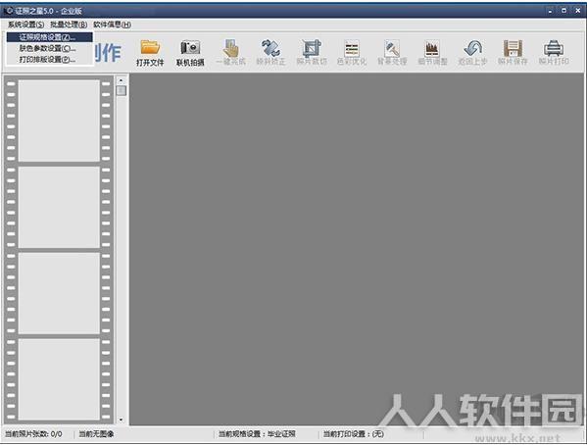Open a file with 打开文件 icon
Screen dimensions: 587x445
150,53
